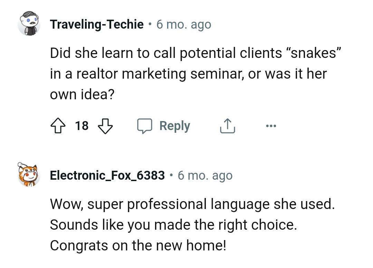Open Electronic_Fox_6383's user profile
The height and width of the screenshot is (268, 373).
[x=108, y=175]
